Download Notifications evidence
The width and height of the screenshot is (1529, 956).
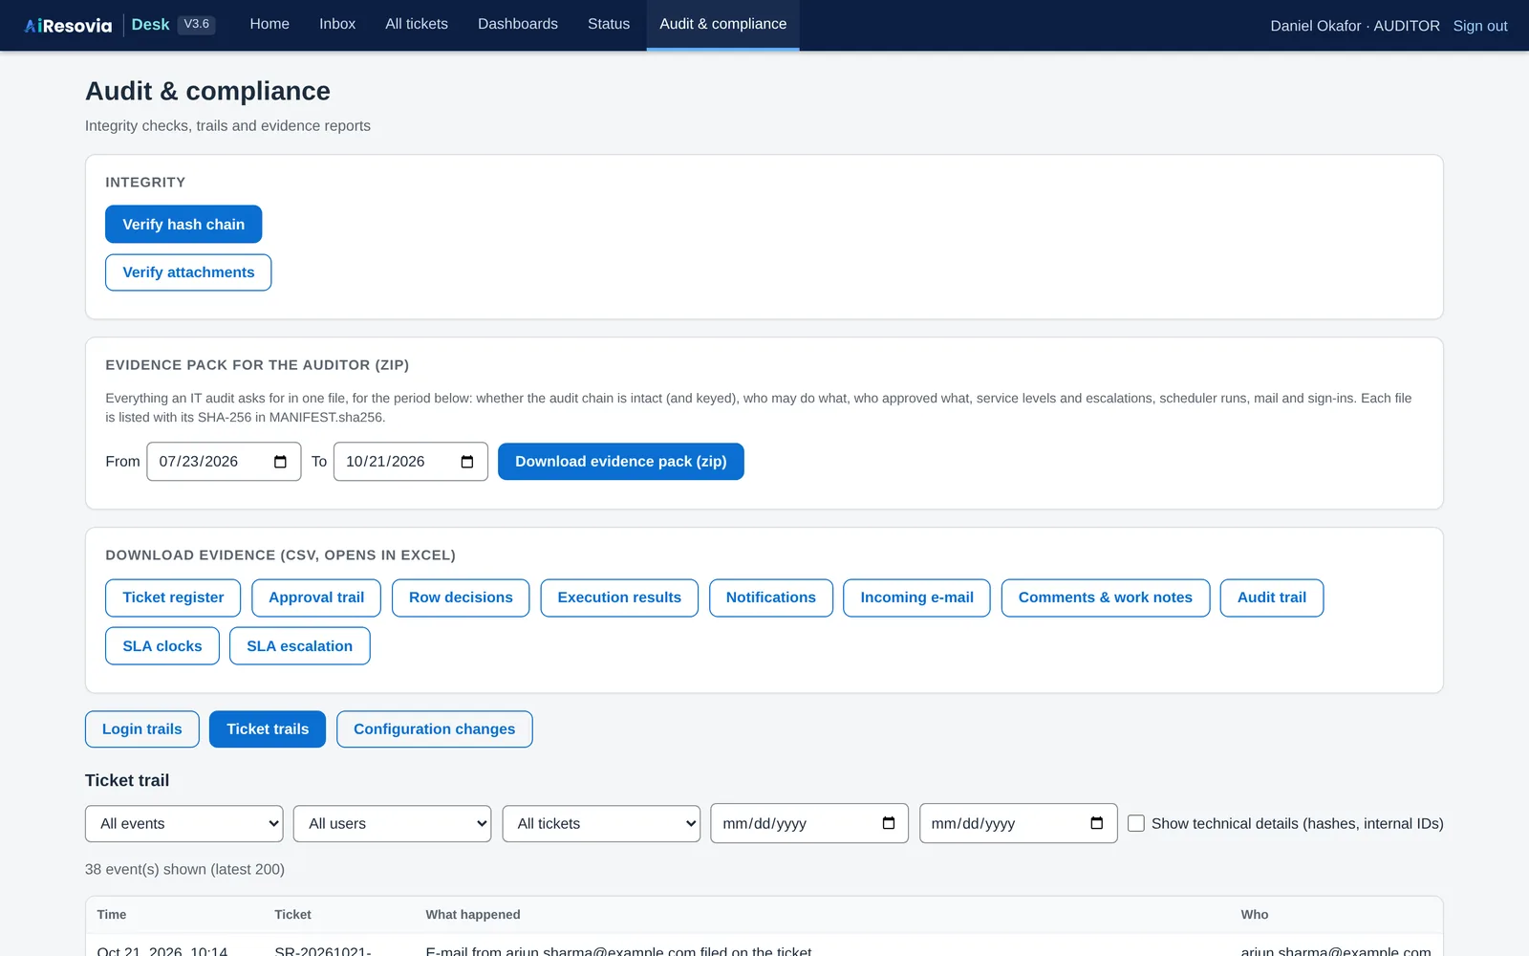coord(771,597)
